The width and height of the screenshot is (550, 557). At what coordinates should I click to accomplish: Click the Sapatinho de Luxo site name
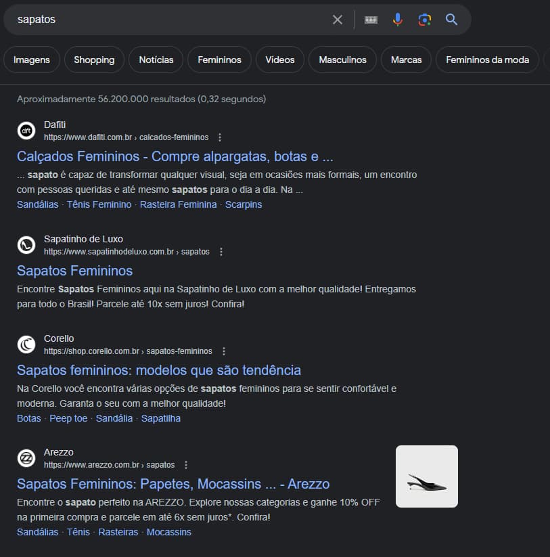pyautogui.click(x=83, y=240)
